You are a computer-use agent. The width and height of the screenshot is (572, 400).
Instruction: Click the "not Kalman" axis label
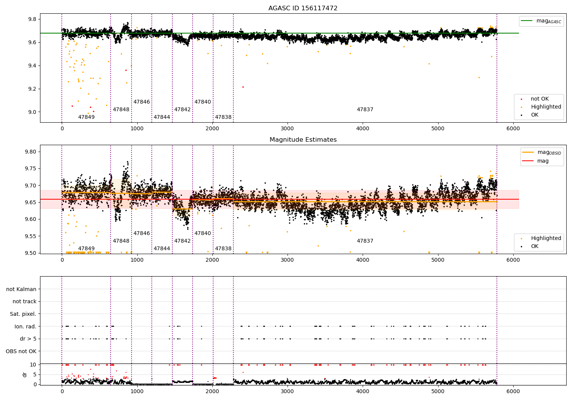[21, 290]
